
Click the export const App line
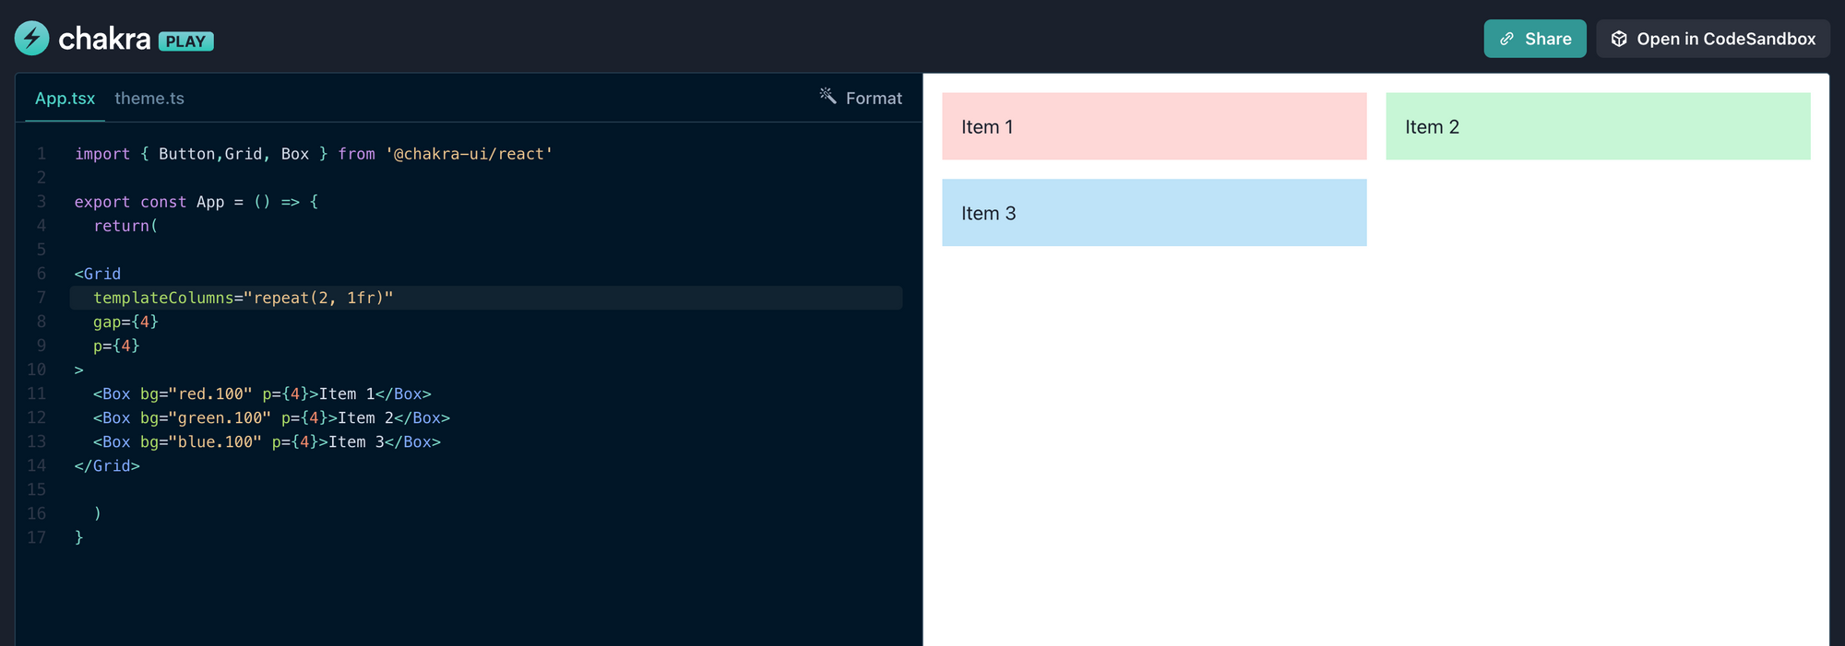tap(196, 202)
